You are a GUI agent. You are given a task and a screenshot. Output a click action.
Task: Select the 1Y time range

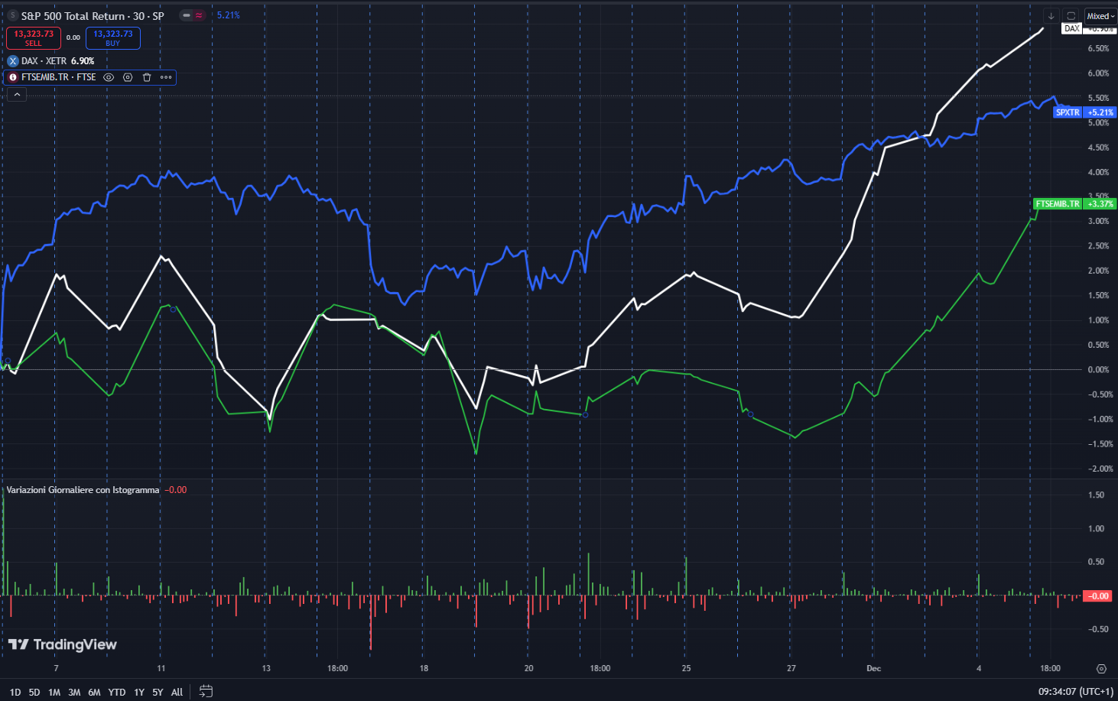pos(139,692)
